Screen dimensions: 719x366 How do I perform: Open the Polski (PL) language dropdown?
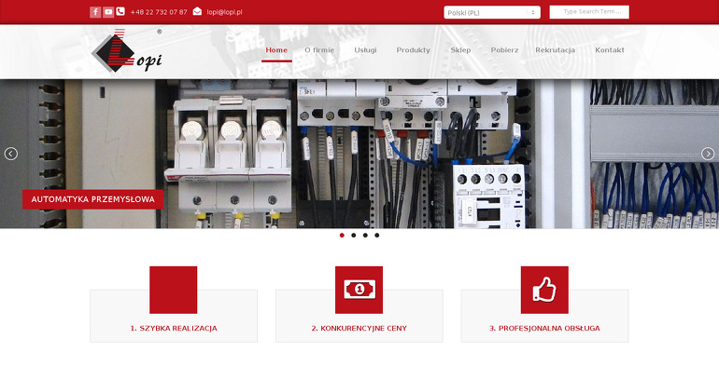pyautogui.click(x=492, y=12)
